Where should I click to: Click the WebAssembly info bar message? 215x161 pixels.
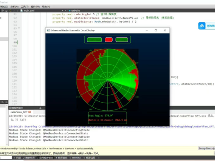point(47,149)
